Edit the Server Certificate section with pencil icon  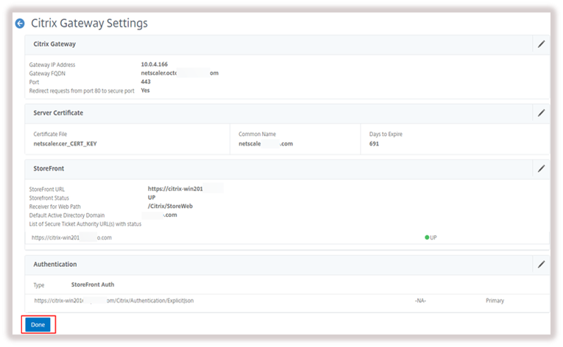[x=541, y=113]
